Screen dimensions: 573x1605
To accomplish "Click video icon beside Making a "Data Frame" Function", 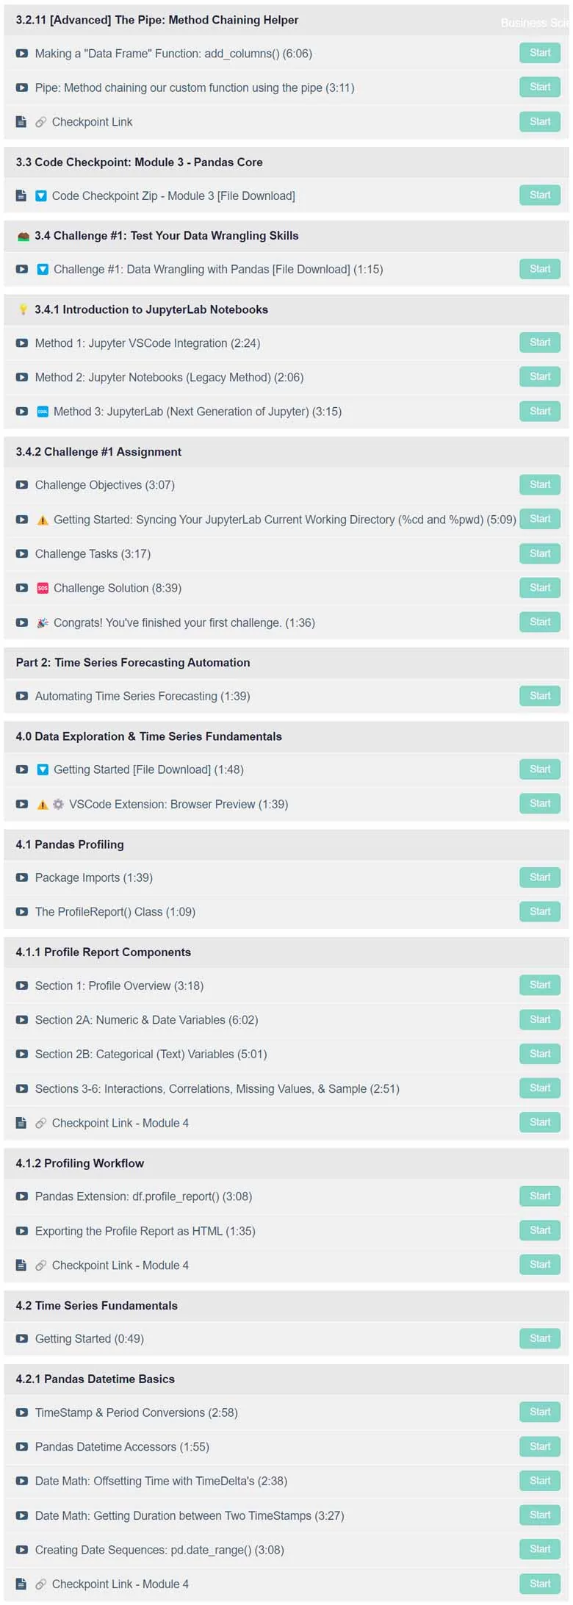I will coord(22,54).
